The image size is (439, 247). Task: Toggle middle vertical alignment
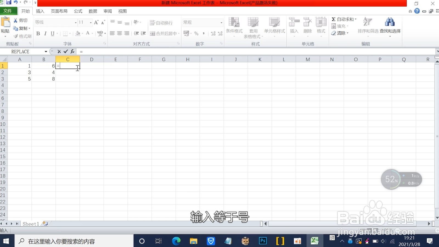pyautogui.click(x=120, y=22)
